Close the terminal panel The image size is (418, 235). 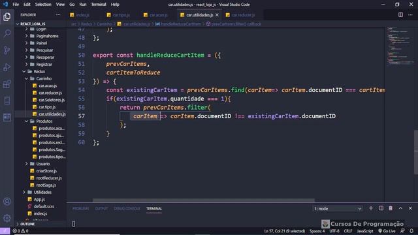410,208
